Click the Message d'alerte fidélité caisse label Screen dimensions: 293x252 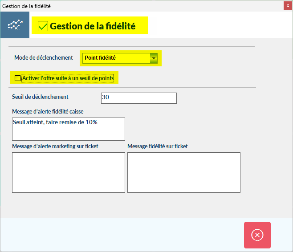pyautogui.click(x=48, y=111)
